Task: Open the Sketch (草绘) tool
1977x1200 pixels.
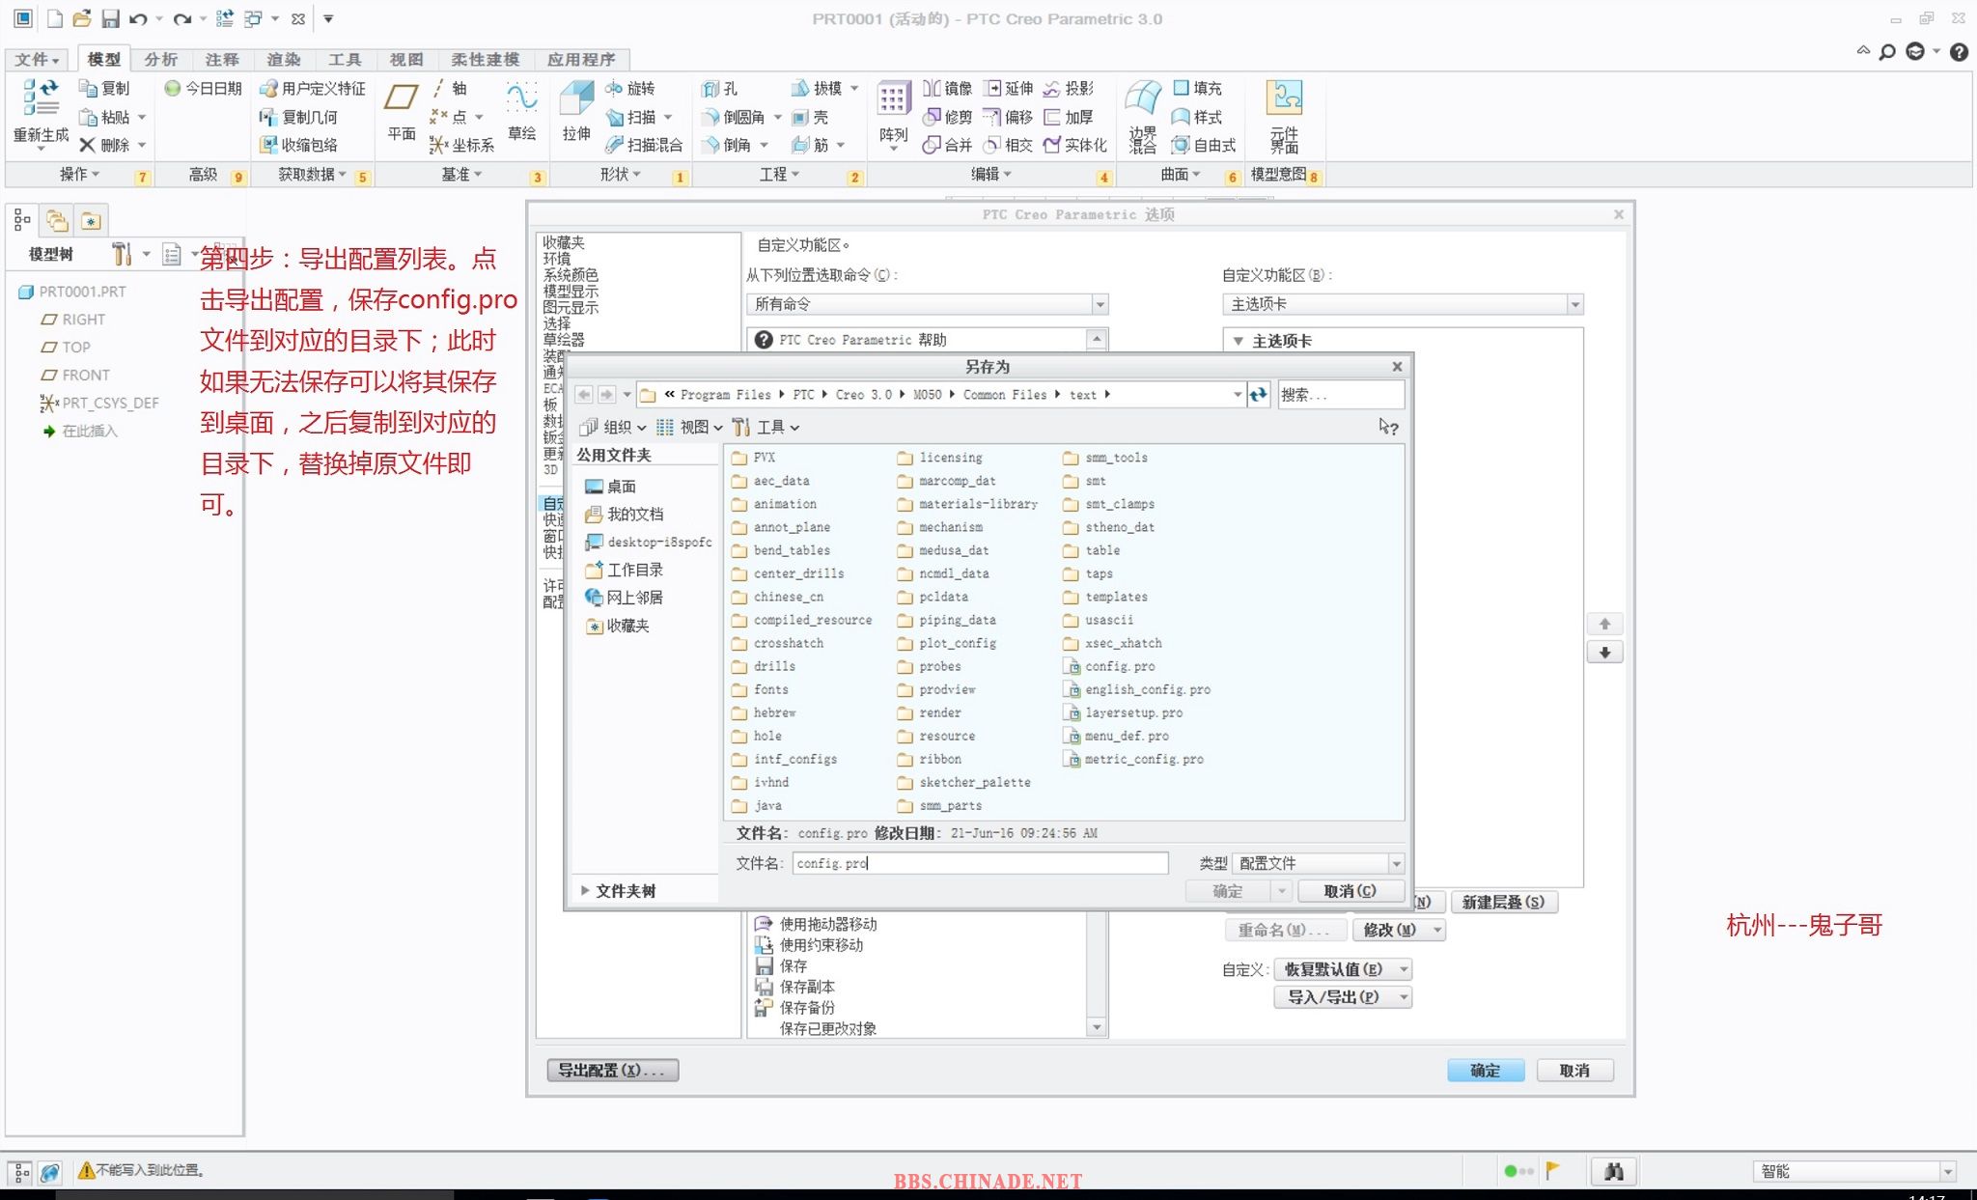Action: point(522,113)
